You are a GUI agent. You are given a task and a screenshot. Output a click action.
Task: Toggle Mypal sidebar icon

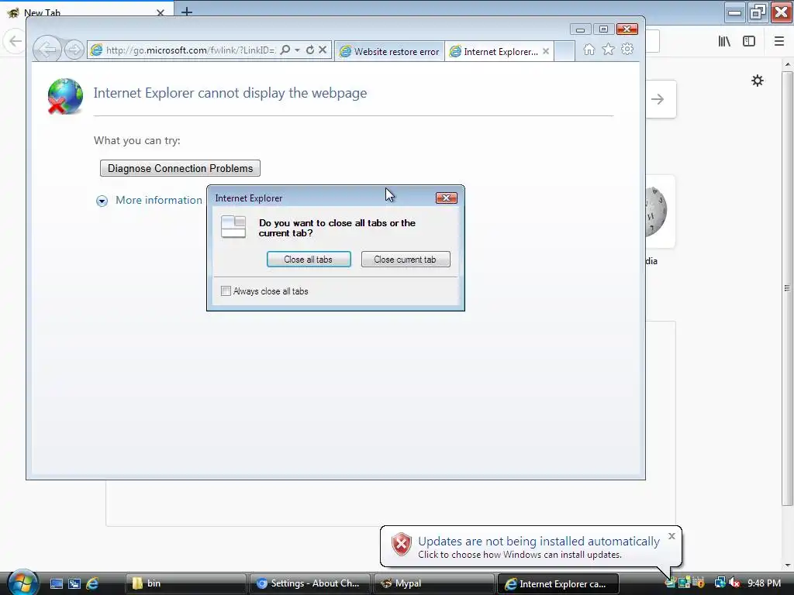749,41
